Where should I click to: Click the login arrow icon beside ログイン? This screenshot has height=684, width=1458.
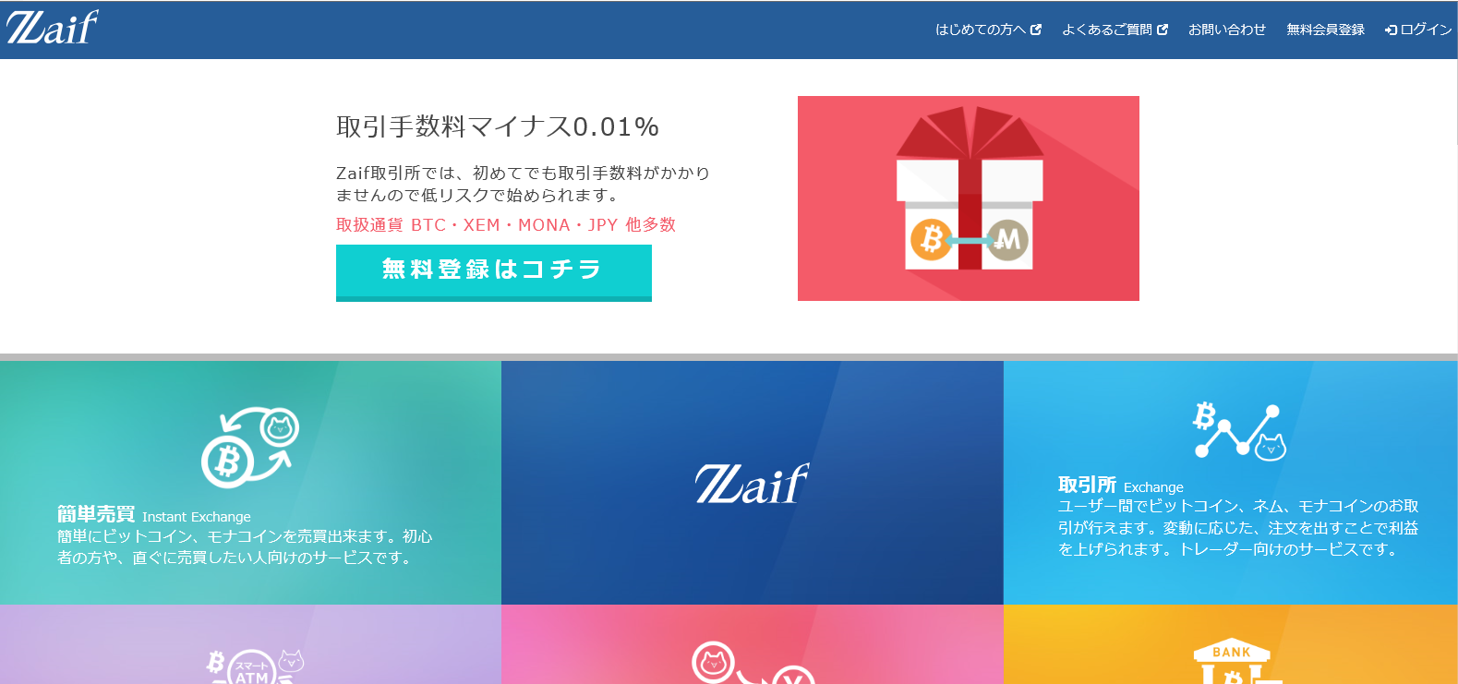1392,30
